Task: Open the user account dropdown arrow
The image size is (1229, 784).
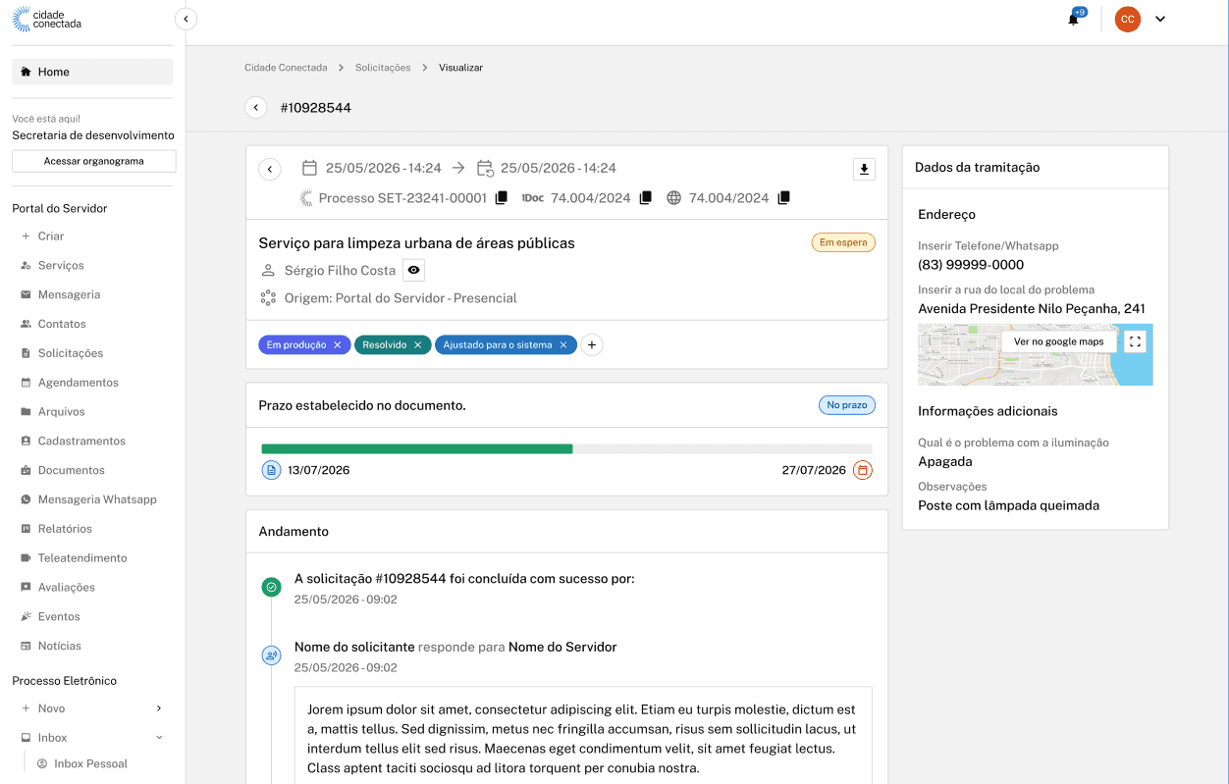Action: [1160, 19]
